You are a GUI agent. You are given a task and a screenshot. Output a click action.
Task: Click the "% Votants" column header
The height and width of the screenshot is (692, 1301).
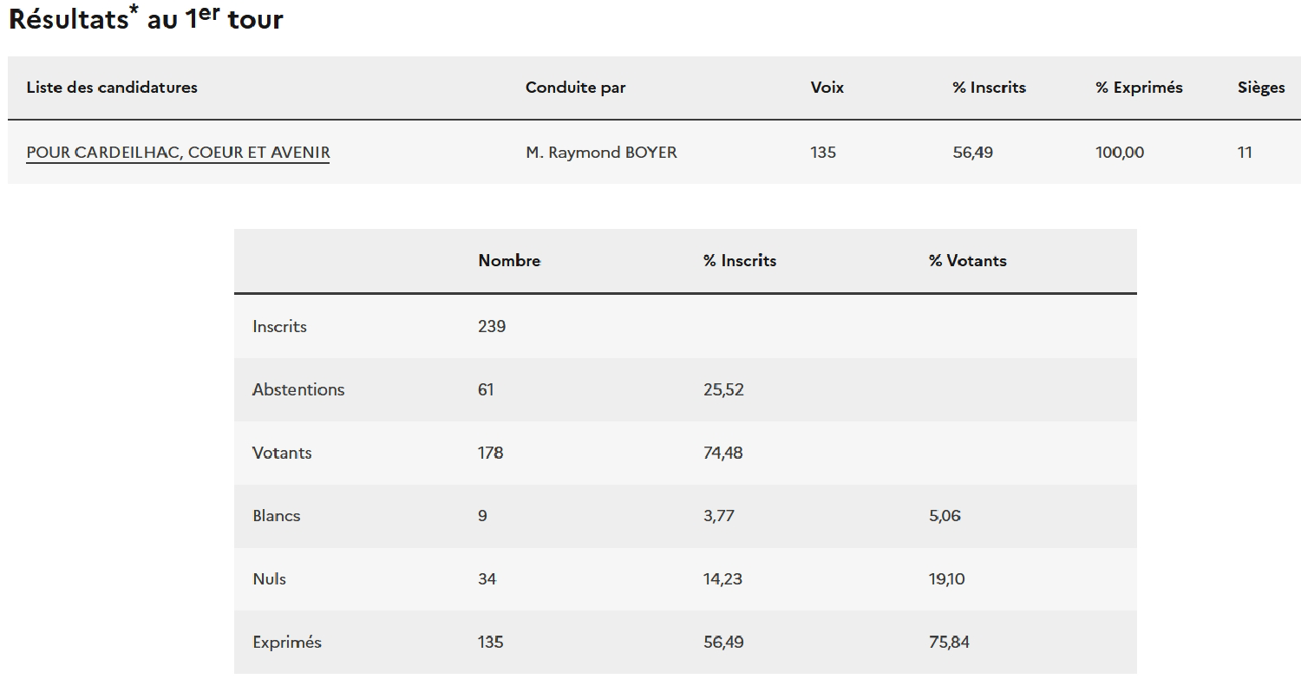(967, 261)
